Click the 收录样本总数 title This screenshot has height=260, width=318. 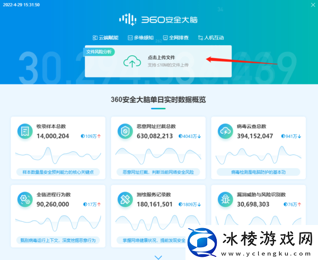[51, 126]
